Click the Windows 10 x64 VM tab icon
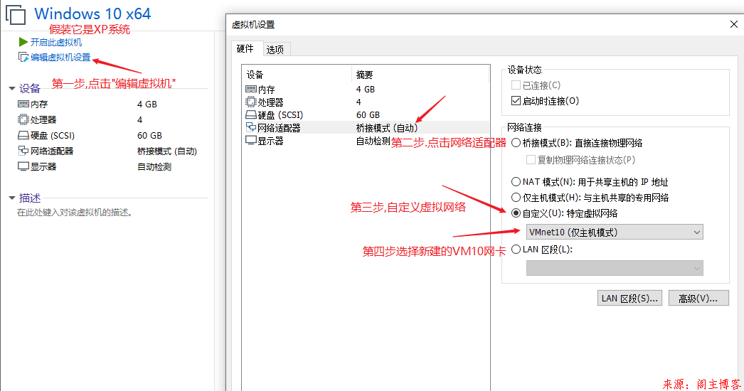The width and height of the screenshot is (744, 391). (16, 14)
